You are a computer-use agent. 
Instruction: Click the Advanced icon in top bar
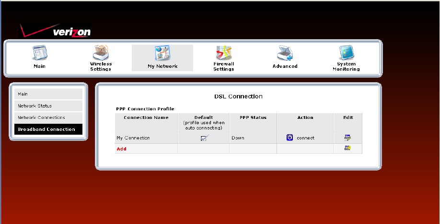(285, 53)
